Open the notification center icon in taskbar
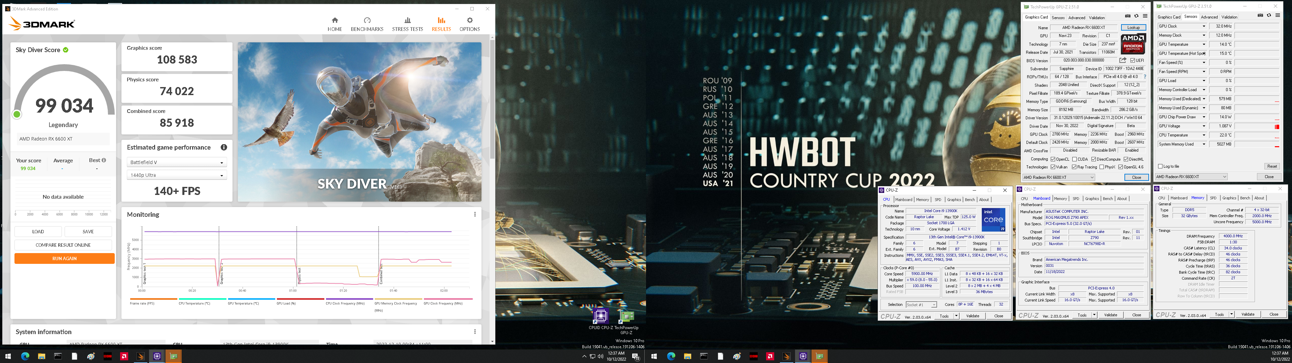1292x363 pixels. click(636, 357)
